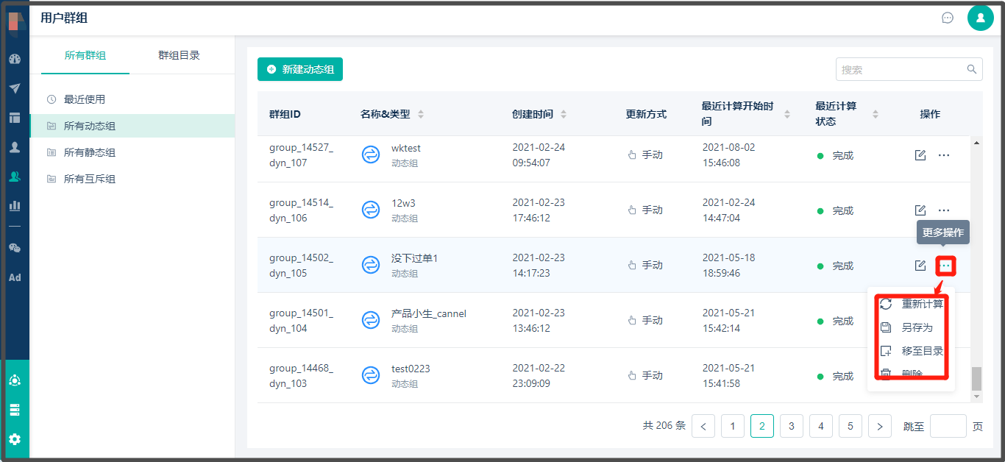The image size is (1005, 462).
Task: Click the current page 2 button
Action: tap(762, 426)
